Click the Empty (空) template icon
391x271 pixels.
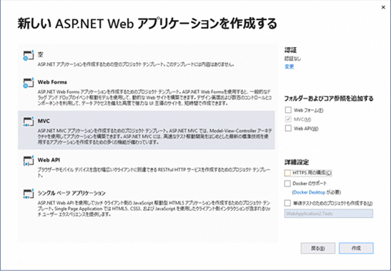(28, 55)
